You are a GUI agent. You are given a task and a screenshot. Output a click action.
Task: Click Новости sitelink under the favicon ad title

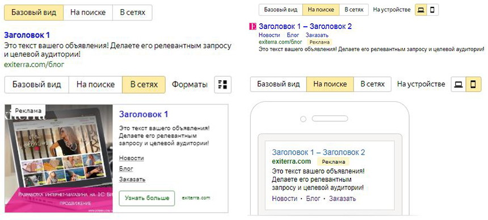pos(269,35)
